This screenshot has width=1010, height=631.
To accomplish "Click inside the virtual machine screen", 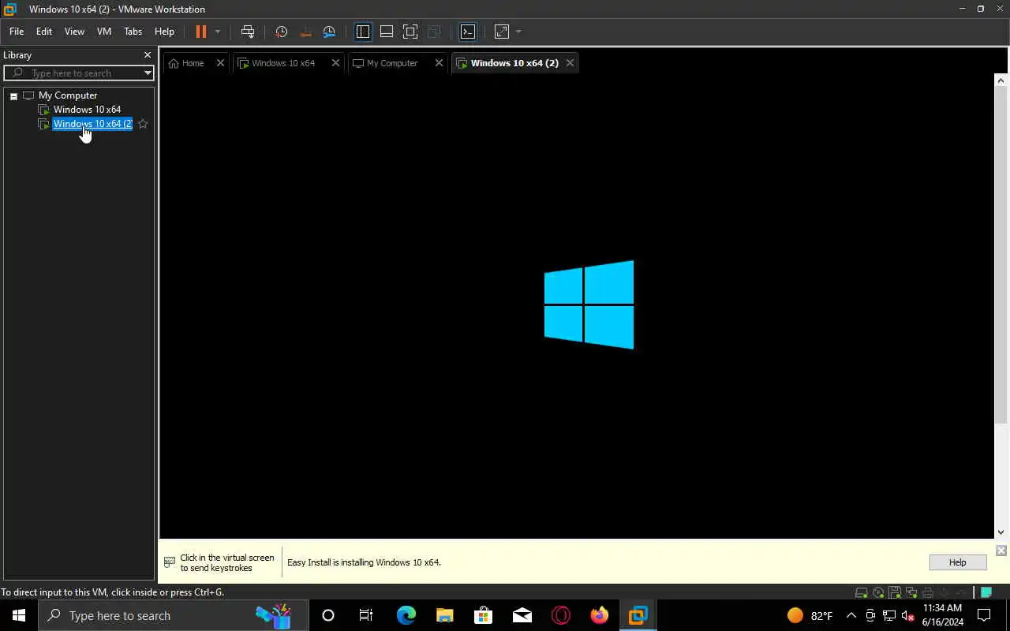I will tap(577, 306).
